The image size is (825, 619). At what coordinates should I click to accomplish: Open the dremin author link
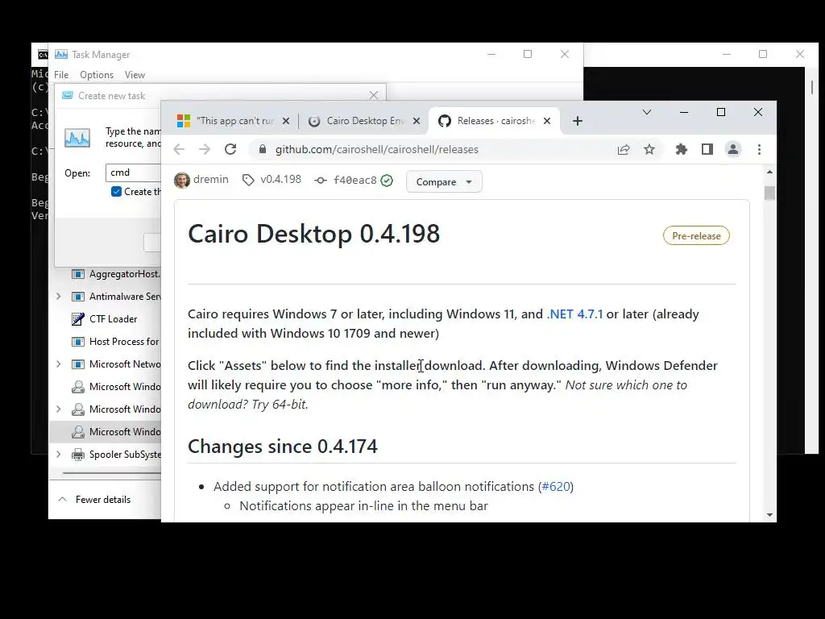(211, 180)
